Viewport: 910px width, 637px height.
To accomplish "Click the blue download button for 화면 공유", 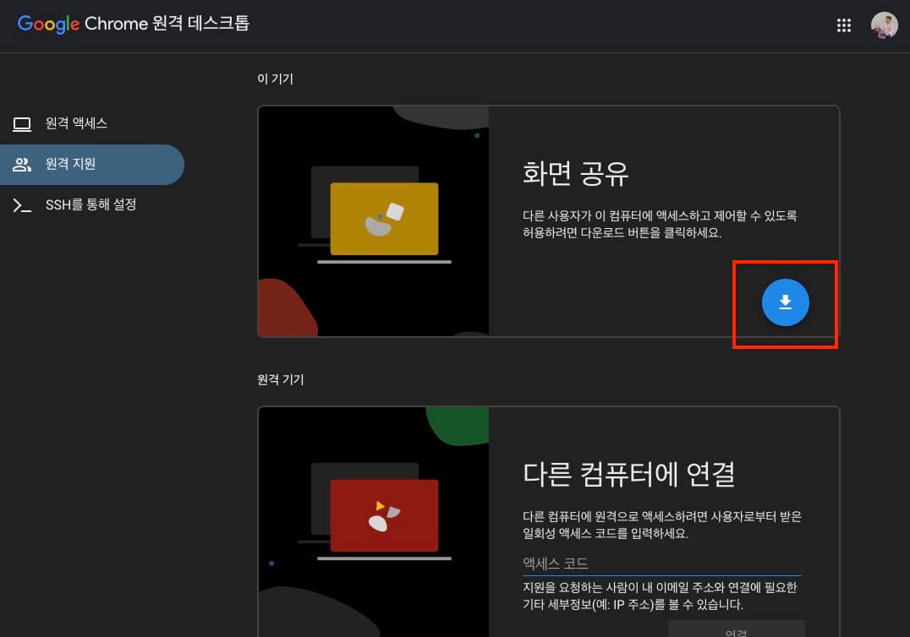I will click(785, 302).
